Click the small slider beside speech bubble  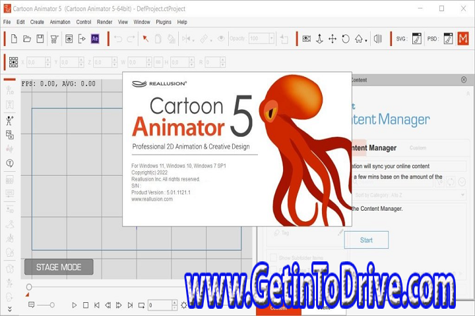(52, 305)
